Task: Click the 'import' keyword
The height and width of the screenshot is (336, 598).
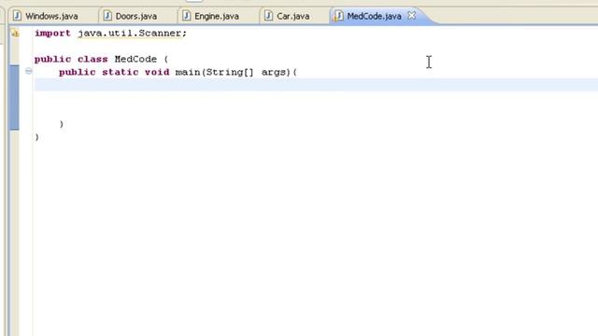Action: [52, 34]
